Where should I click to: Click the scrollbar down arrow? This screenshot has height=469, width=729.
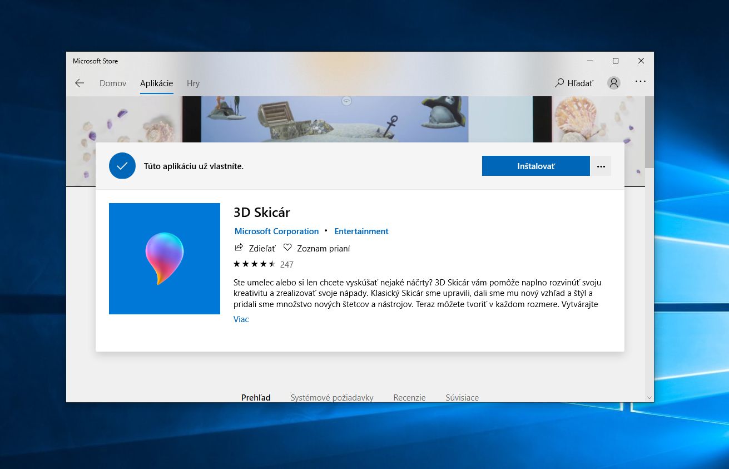tap(649, 398)
